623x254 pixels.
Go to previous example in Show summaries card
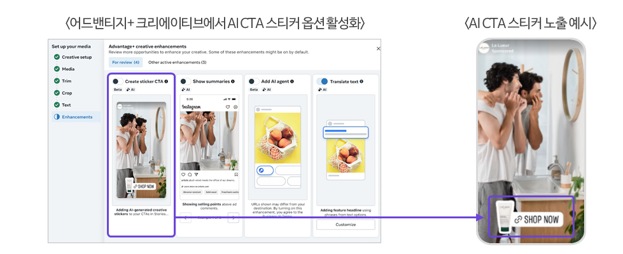[x=186, y=218]
